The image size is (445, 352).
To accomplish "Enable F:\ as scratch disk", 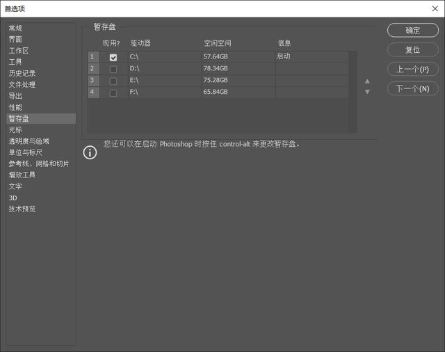I will 113,93.
